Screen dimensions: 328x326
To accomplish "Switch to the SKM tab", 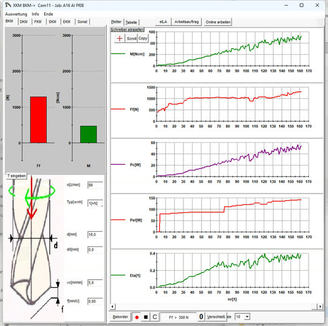I will 52,21.
